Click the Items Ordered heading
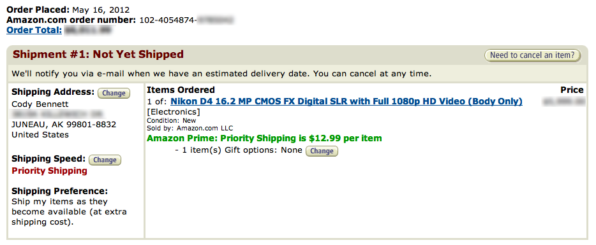 point(181,90)
